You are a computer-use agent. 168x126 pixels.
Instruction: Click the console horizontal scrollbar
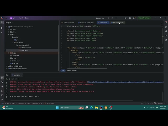pyautogui.click(x=71, y=101)
